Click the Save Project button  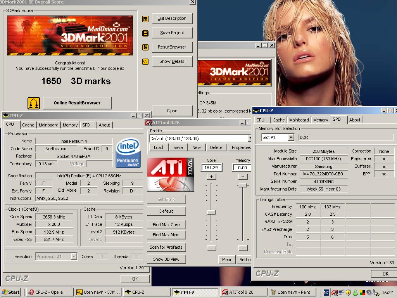point(172,33)
